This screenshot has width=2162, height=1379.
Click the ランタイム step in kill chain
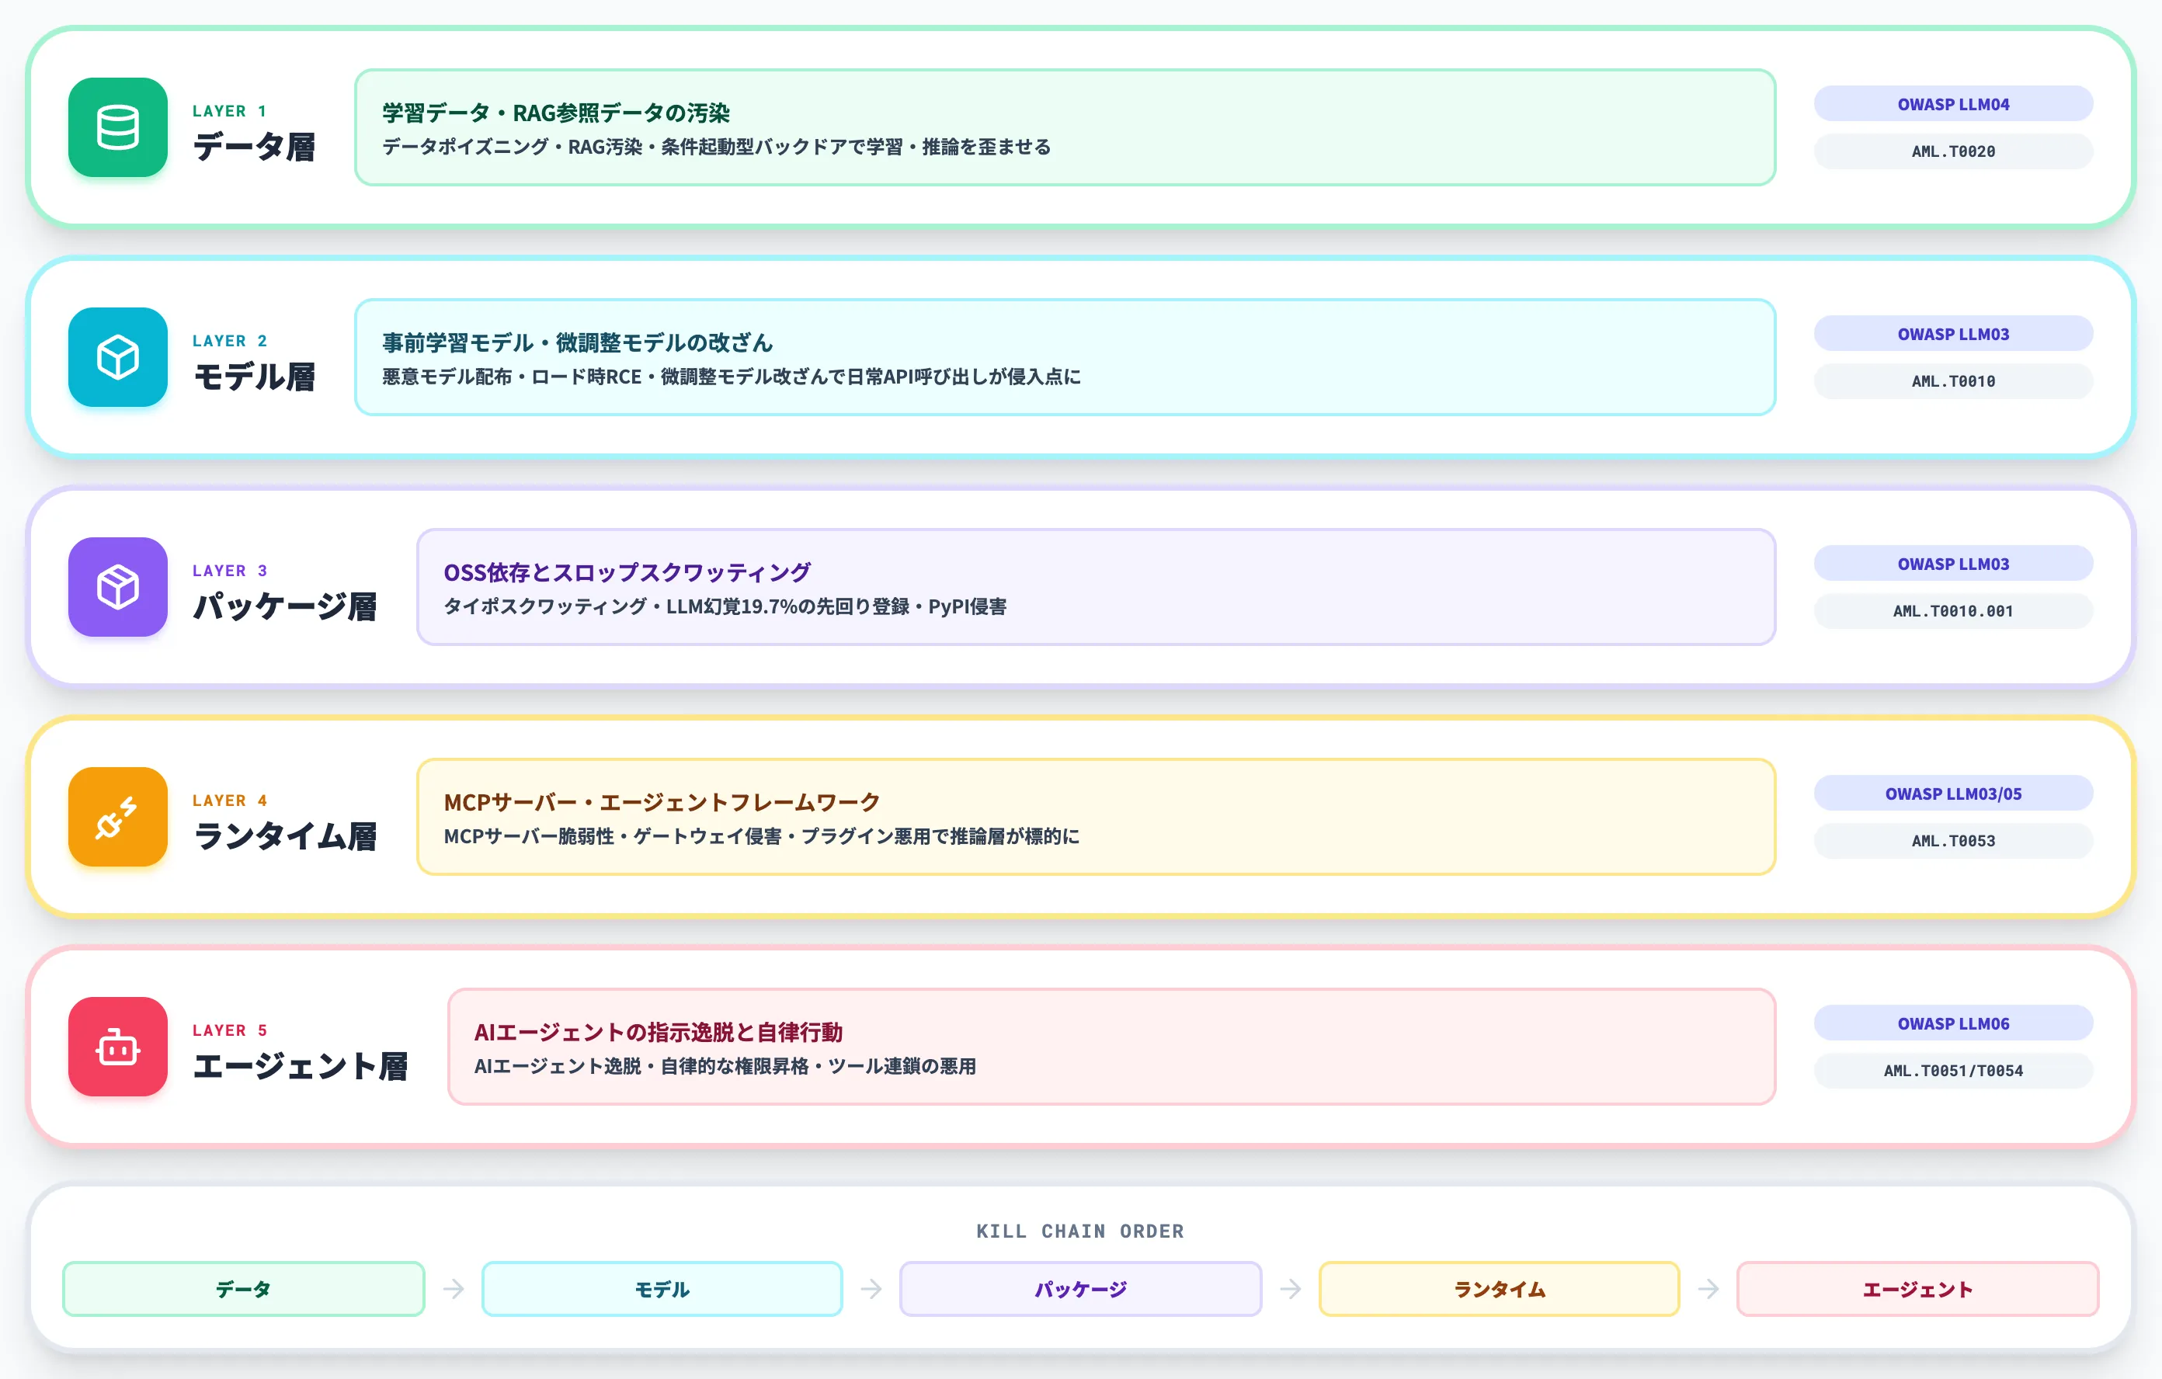1499,1289
